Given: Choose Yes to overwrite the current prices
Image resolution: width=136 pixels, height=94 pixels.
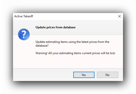Looking at the screenshot, I should pyautogui.click(x=84, y=75).
